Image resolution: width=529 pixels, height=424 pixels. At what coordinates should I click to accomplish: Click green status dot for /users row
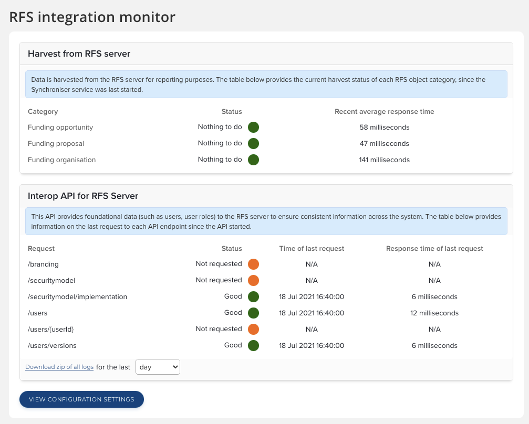point(253,313)
